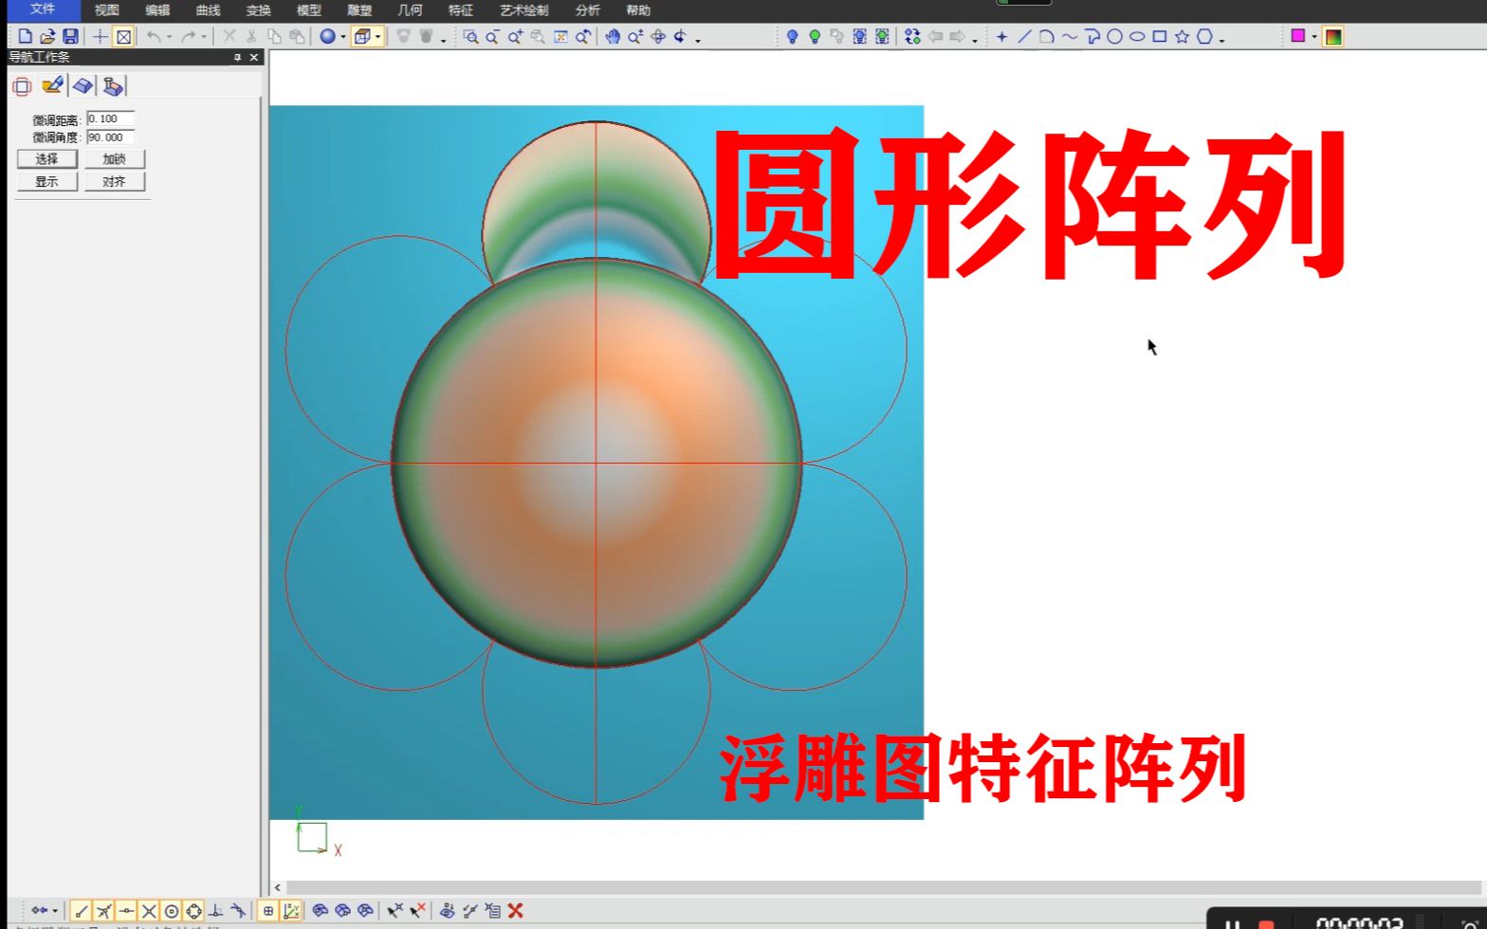Screen dimensions: 1487x929
Task: Expand the redo history arrow
Action: [x=203, y=37]
